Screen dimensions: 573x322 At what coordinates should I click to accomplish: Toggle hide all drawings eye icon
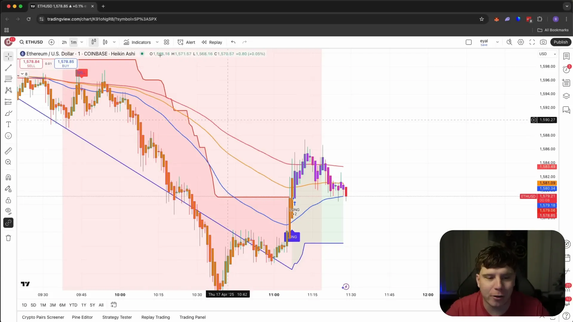[8, 211]
